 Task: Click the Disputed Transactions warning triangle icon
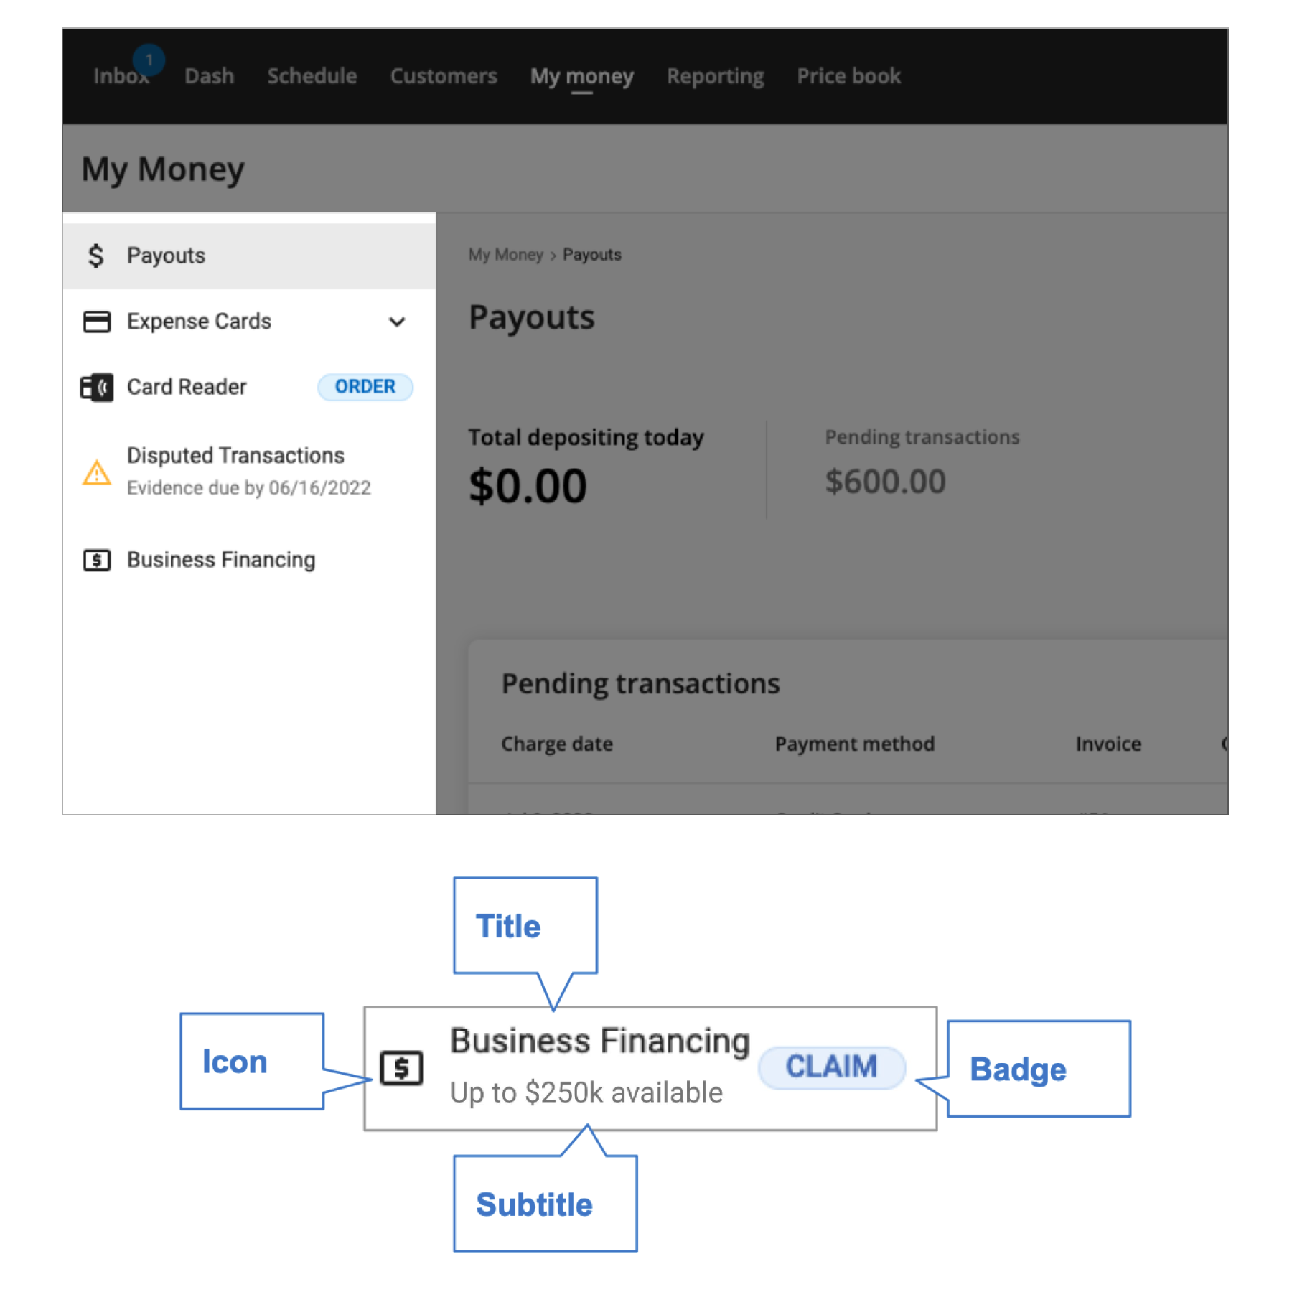pyautogui.click(x=96, y=472)
